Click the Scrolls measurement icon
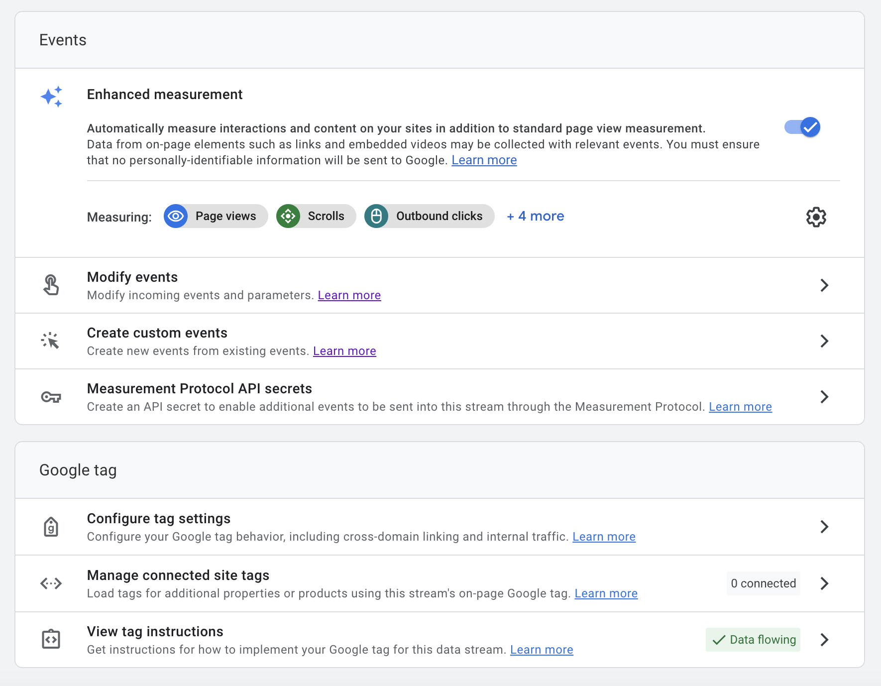This screenshot has height=686, width=881. 288,216
